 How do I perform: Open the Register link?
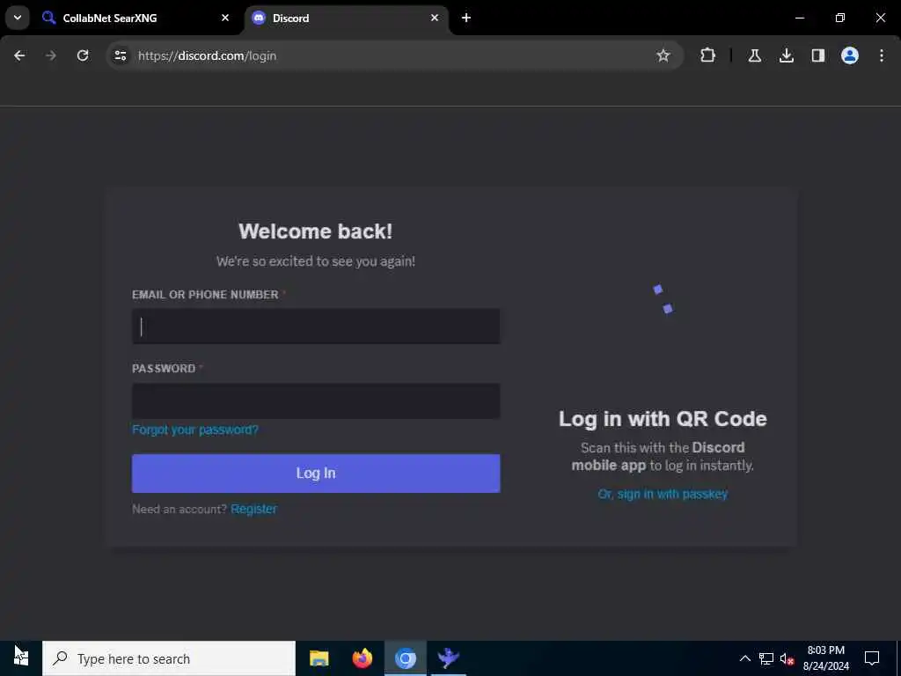[253, 509]
